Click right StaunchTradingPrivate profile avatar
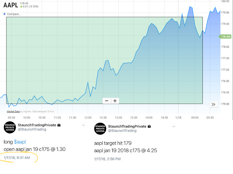Screen dimensions: 233x174 100,129
